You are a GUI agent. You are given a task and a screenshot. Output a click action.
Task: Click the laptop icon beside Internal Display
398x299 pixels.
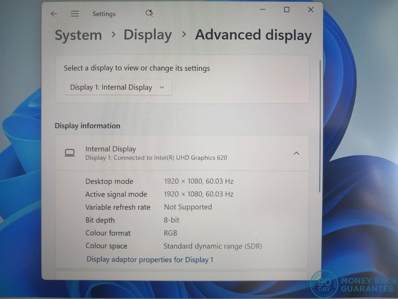coord(69,153)
